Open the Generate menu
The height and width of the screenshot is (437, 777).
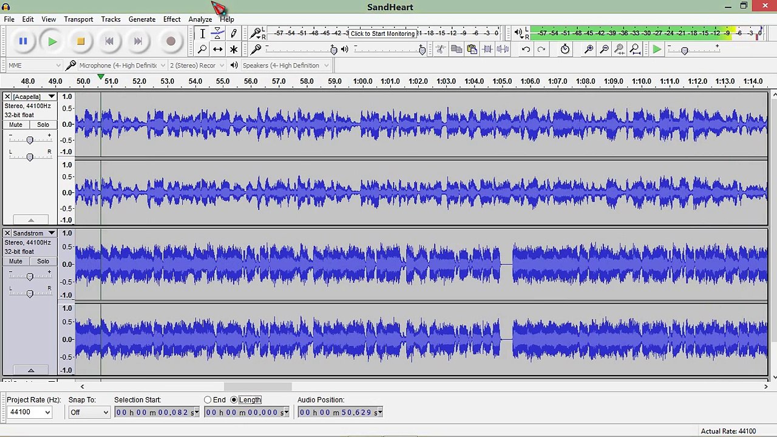[142, 19]
